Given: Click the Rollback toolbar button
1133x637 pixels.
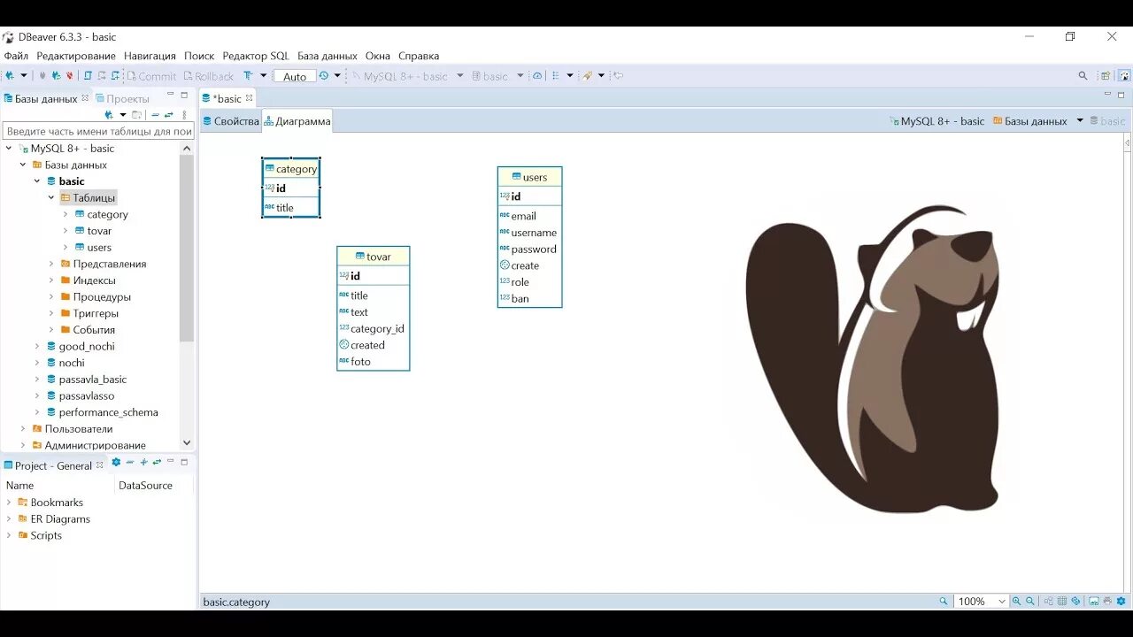Looking at the screenshot, I should tap(208, 76).
